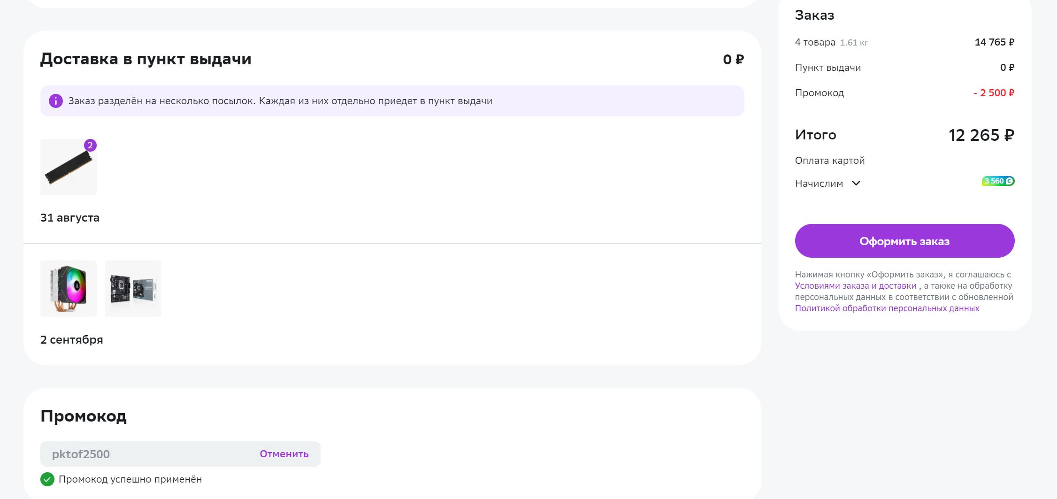Click the Доставка в пункт выдачи heading

pyautogui.click(x=146, y=59)
